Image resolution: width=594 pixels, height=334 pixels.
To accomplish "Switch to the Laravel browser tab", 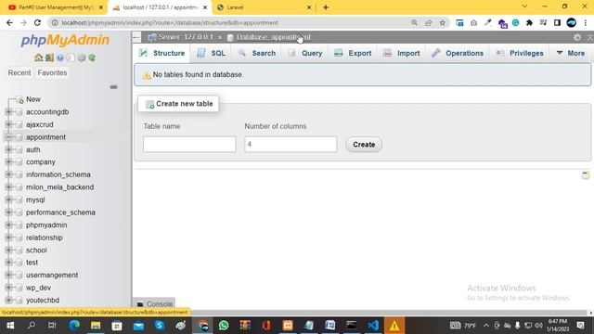I will click(x=265, y=7).
